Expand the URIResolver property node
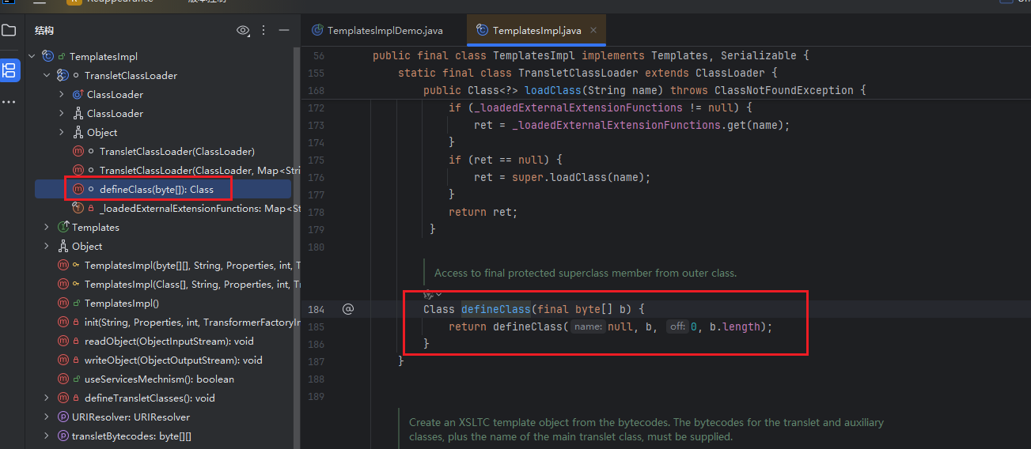This screenshot has height=449, width=1031. tap(47, 417)
